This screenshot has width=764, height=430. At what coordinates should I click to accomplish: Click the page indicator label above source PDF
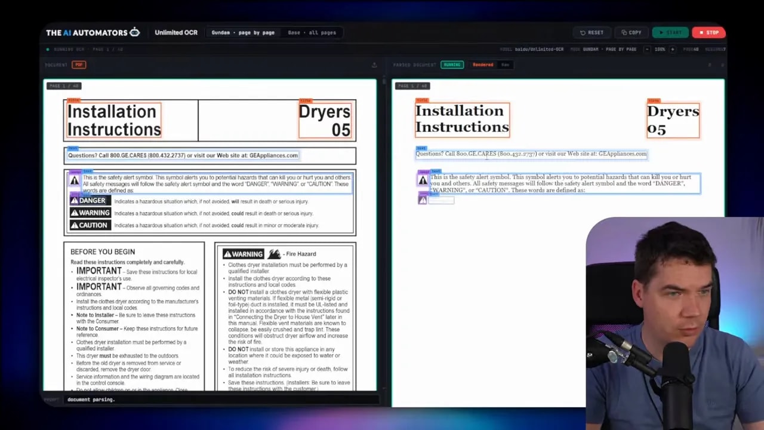click(63, 85)
